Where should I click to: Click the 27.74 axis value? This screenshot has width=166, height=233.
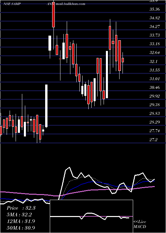[x=155, y=131]
